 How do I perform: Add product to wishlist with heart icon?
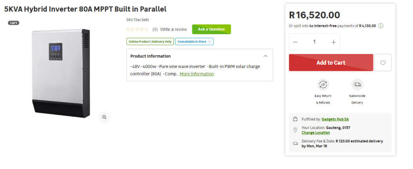pyautogui.click(x=383, y=63)
